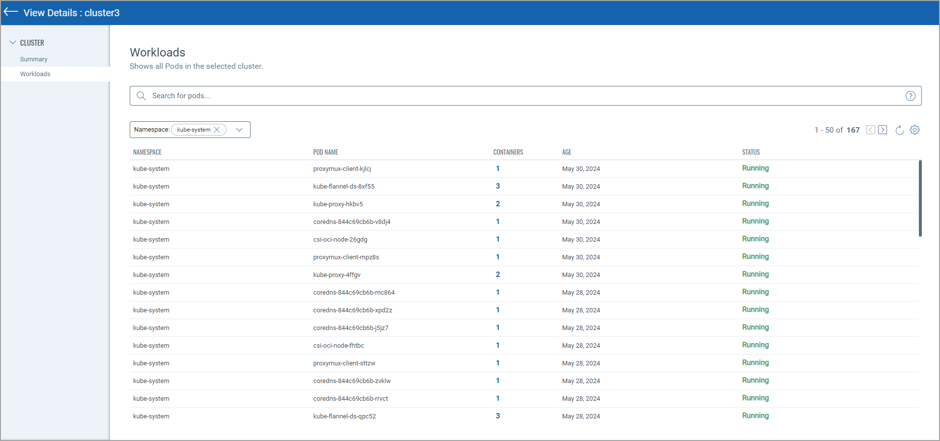940x441 pixels.
Task: Select pod name coredns-844c69cb6b-zvklw
Action: [352, 381]
